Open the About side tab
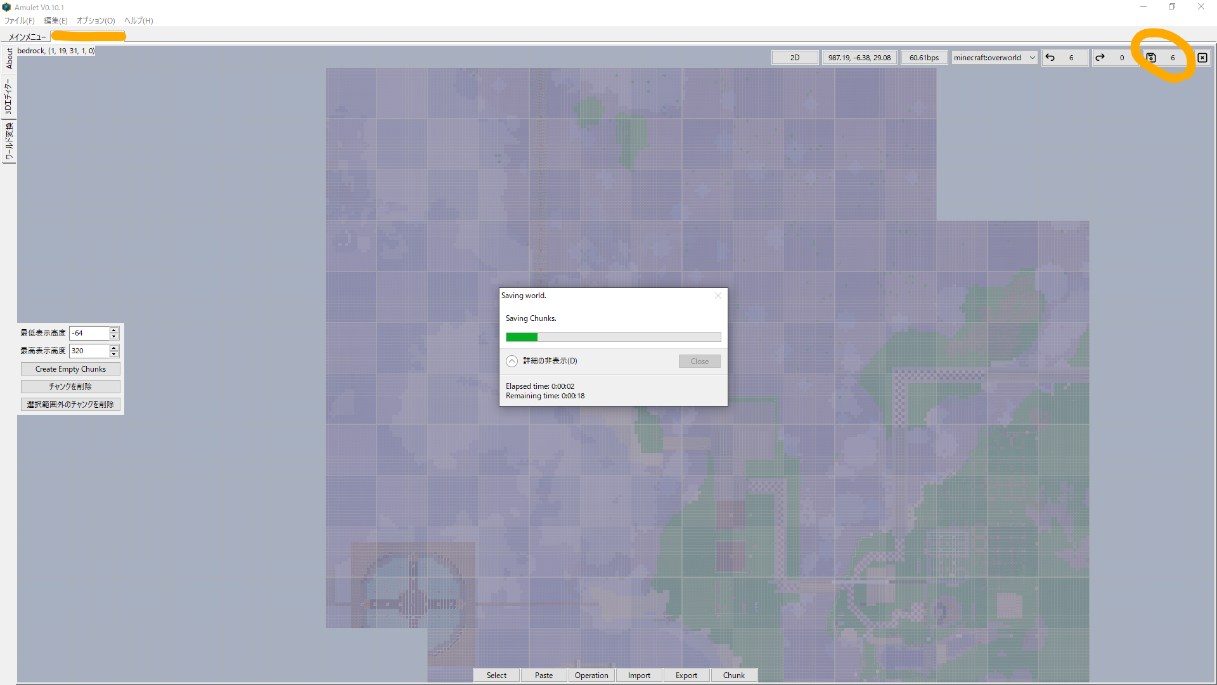 [9, 58]
